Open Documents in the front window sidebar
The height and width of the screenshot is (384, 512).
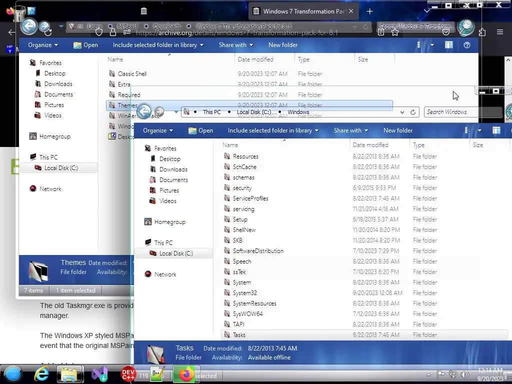point(173,180)
